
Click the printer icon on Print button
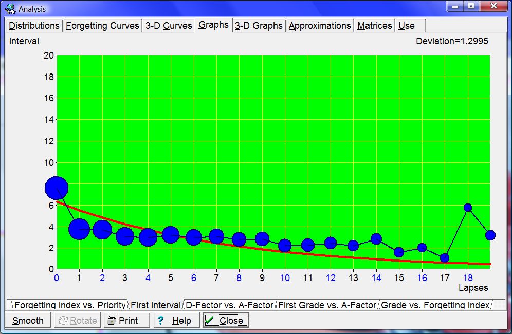111,321
